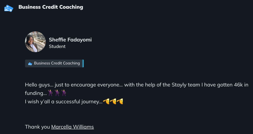
Task: Open the Business Credit Coaching header title
Action: click(x=51, y=7)
